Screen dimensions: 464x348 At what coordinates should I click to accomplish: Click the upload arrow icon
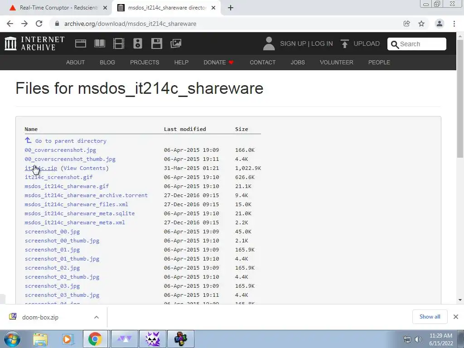pyautogui.click(x=344, y=43)
